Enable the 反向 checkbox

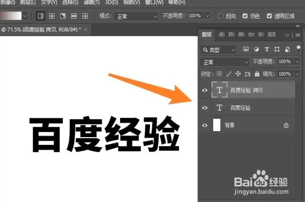(x=221, y=16)
